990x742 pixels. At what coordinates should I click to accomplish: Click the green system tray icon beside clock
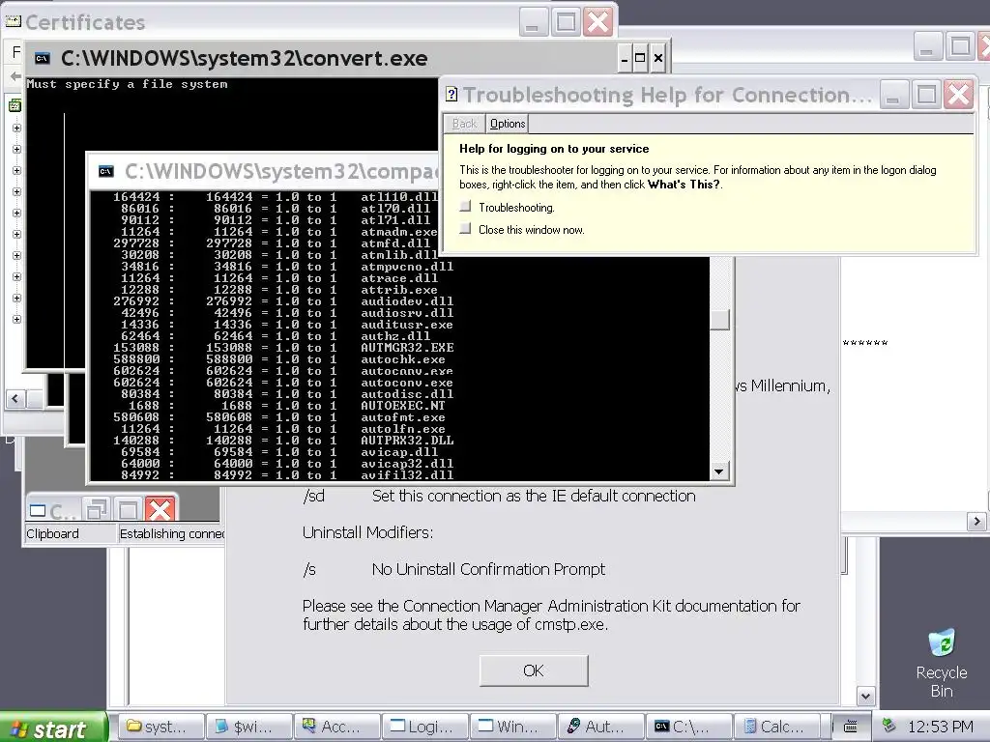888,726
